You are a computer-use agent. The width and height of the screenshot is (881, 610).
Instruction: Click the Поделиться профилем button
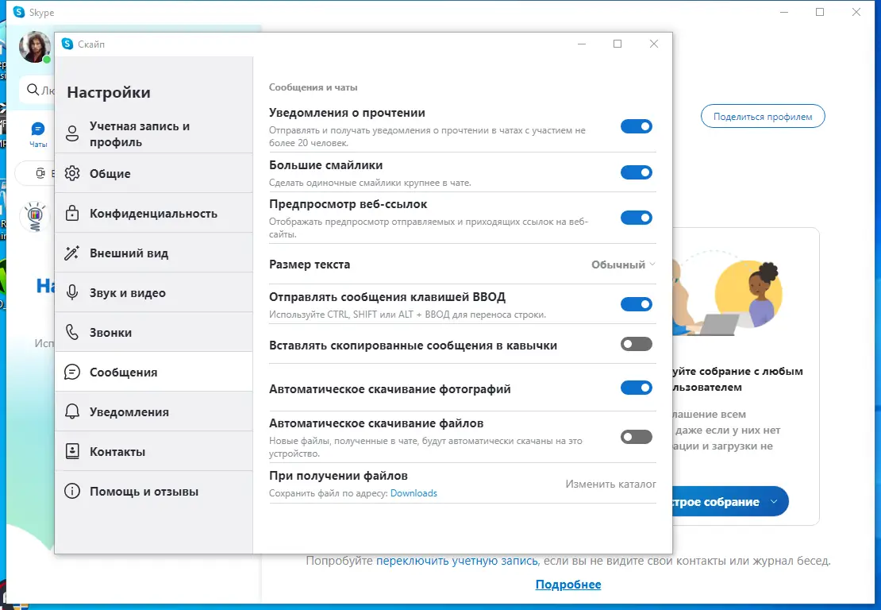(x=762, y=116)
